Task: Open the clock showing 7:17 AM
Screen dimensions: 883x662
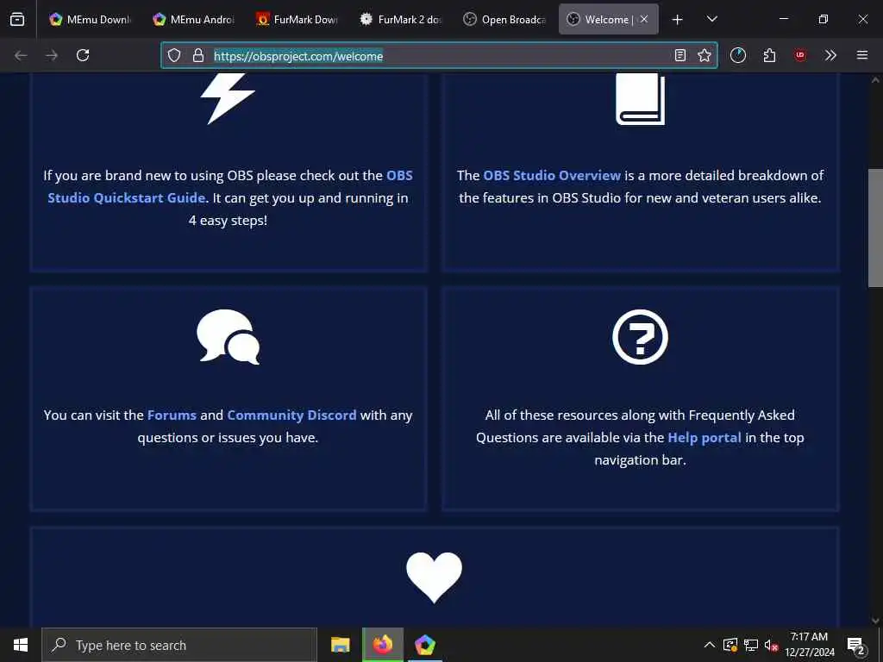Action: [809, 645]
